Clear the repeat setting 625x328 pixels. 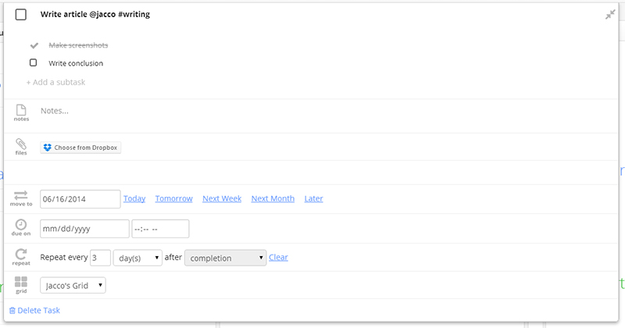click(278, 258)
